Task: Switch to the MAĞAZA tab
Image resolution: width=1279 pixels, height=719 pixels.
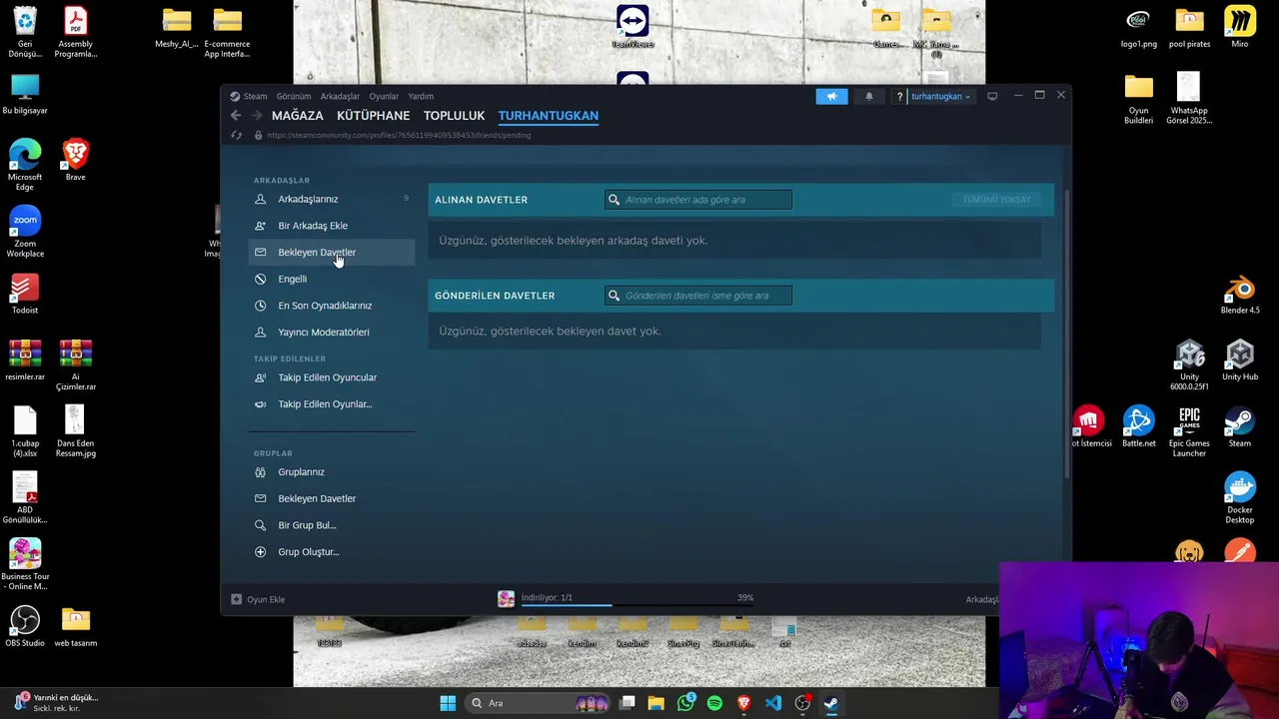Action: coord(298,116)
